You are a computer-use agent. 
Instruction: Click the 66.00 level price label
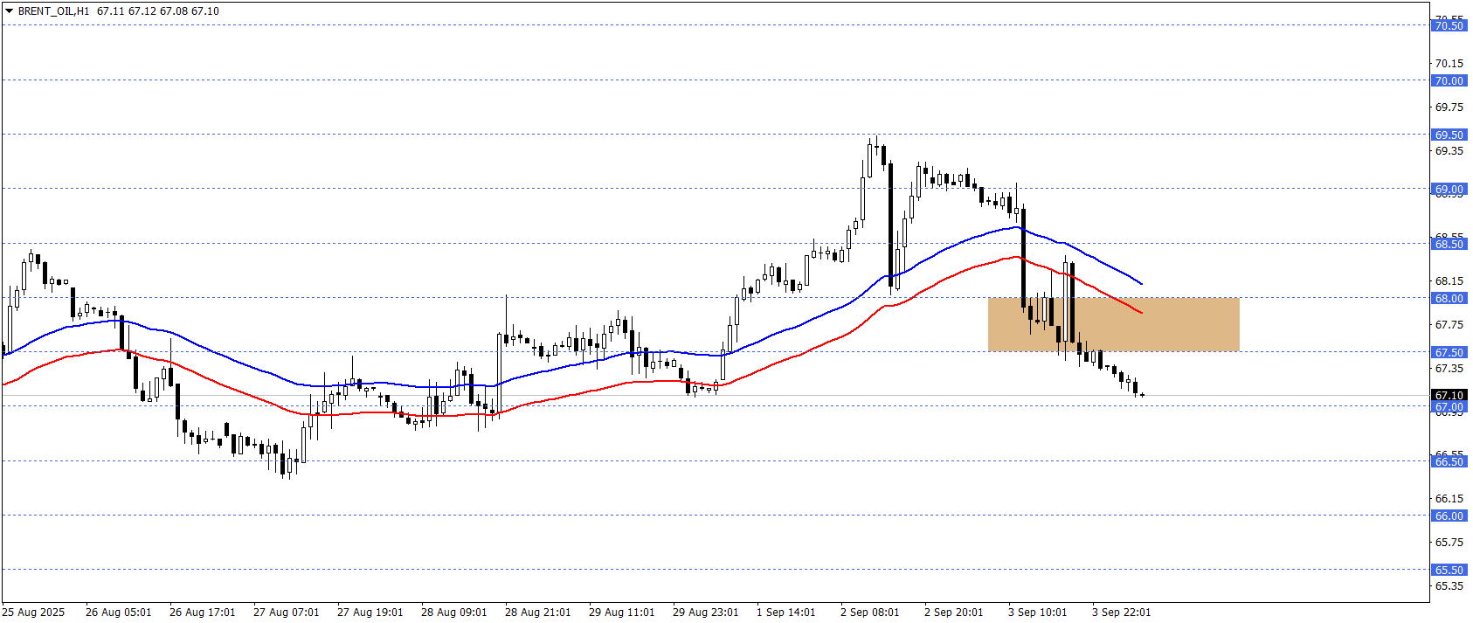coord(1449,516)
